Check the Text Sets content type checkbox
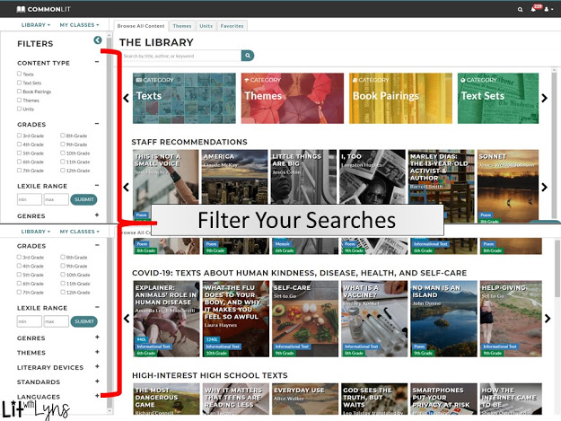 pyautogui.click(x=20, y=83)
